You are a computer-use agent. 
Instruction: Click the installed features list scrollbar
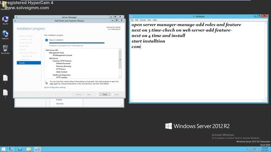[120, 60]
